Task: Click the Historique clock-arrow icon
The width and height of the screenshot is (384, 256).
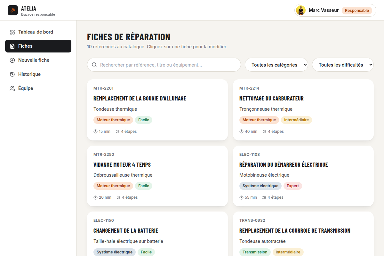Action: (12, 74)
